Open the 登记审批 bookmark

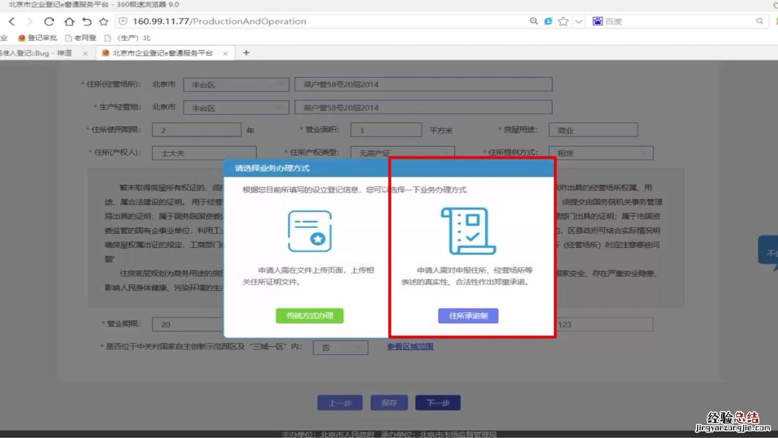click(x=38, y=38)
